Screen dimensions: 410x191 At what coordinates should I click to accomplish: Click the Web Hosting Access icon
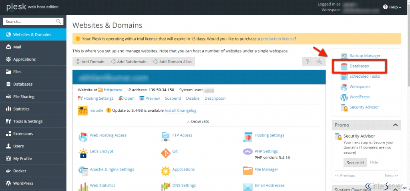83,137
